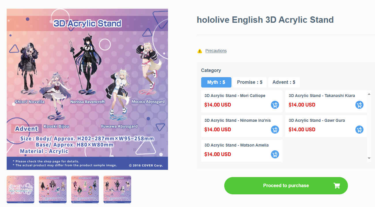Viewport: 375px width, 207px height.
Task: Select the third product thumbnail
Action: point(85,189)
